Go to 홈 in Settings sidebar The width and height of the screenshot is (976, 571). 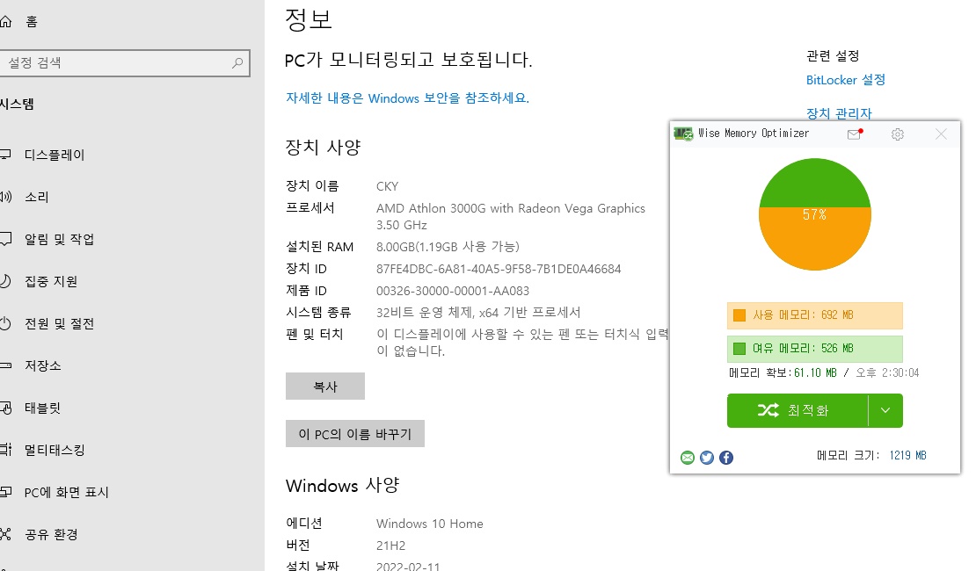pyautogui.click(x=32, y=22)
